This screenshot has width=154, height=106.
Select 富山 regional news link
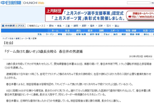(x=117, y=26)
